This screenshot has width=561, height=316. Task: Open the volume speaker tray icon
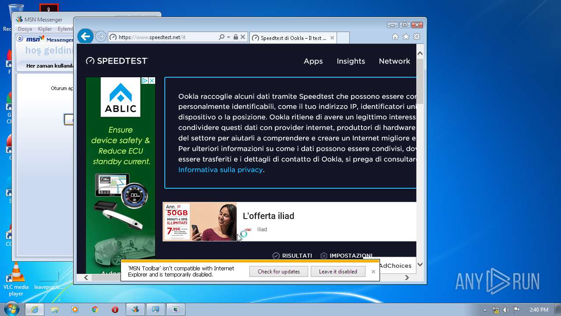[506, 310]
